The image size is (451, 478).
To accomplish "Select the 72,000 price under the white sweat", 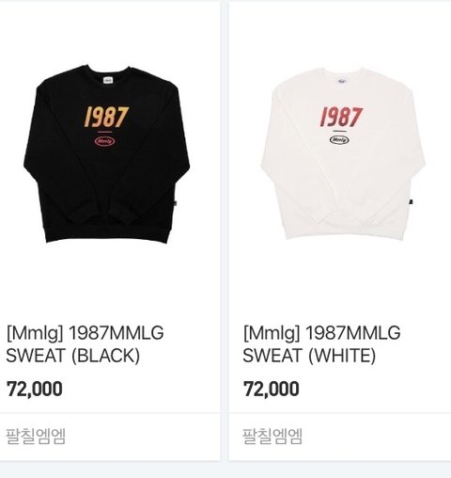I will point(272,389).
